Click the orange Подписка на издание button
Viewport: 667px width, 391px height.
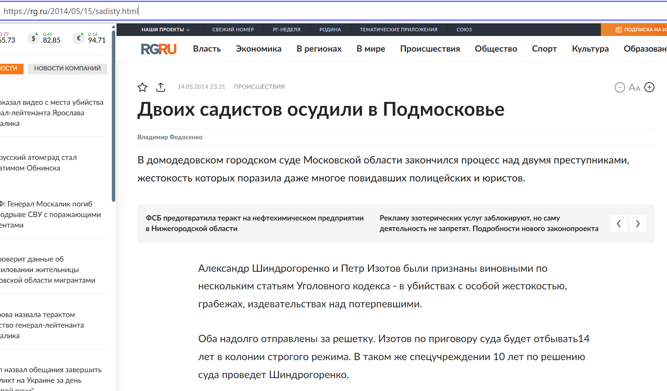click(x=634, y=30)
